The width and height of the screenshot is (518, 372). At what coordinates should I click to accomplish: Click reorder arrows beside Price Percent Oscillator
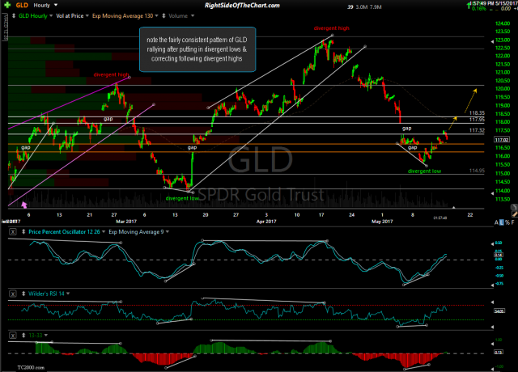(23, 232)
